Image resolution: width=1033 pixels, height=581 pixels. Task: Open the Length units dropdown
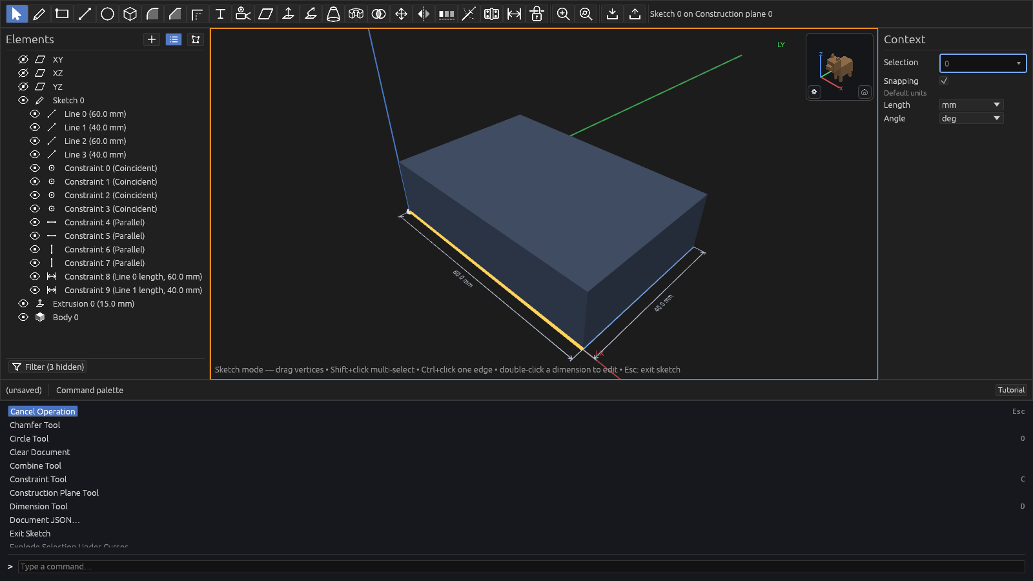[x=971, y=105]
